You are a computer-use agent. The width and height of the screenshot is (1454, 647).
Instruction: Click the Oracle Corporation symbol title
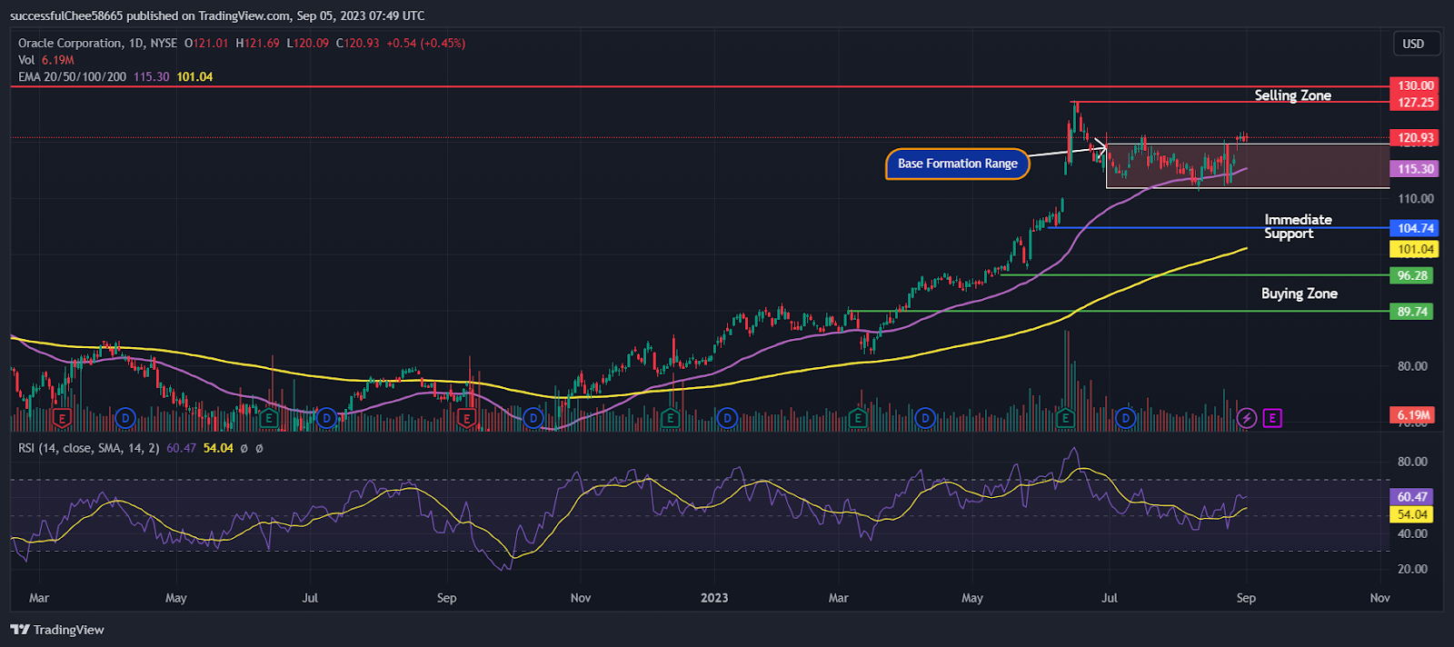click(x=70, y=43)
